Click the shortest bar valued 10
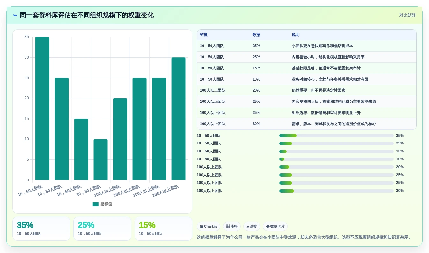 click(100, 160)
